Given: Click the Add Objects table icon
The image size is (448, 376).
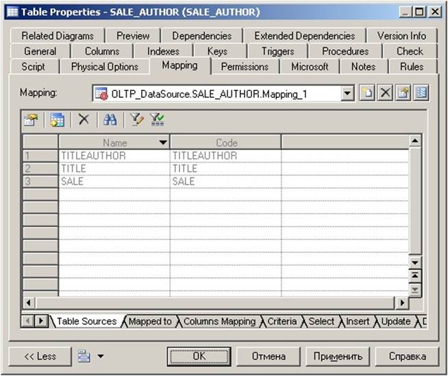Looking at the screenshot, I should [x=57, y=119].
